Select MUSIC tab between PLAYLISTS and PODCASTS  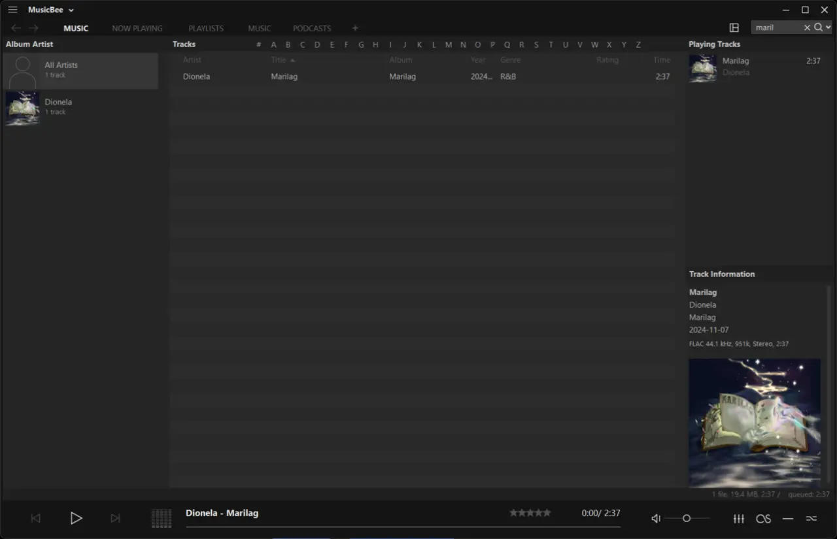260,28
